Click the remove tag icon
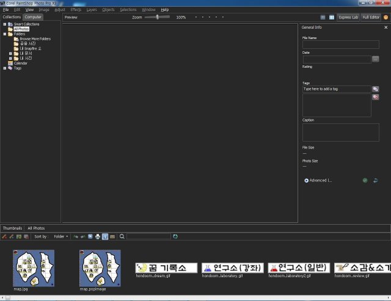The width and height of the screenshot is (391, 301). tap(375, 97)
